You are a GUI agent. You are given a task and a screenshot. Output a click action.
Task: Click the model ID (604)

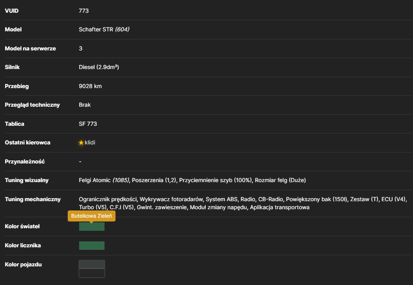click(122, 30)
